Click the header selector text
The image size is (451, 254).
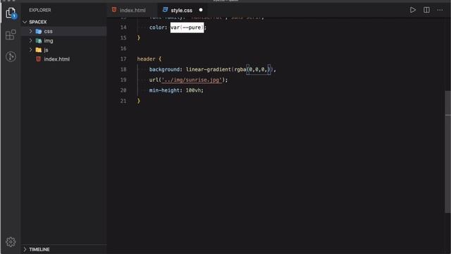146,59
